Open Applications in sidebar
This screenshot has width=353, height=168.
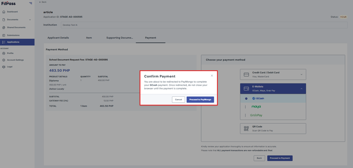pos(17,42)
